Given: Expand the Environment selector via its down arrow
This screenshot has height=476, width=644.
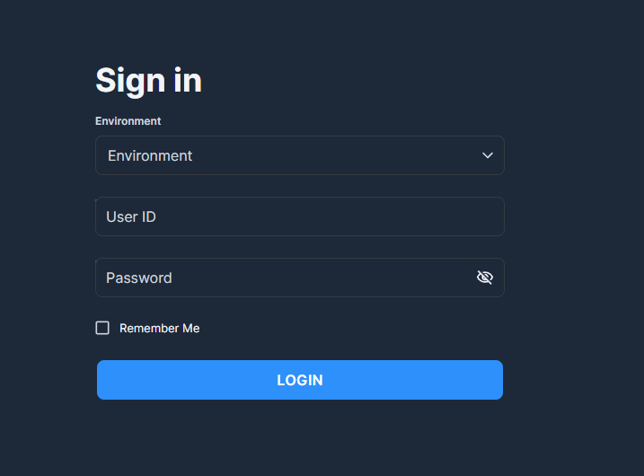Looking at the screenshot, I should point(488,155).
